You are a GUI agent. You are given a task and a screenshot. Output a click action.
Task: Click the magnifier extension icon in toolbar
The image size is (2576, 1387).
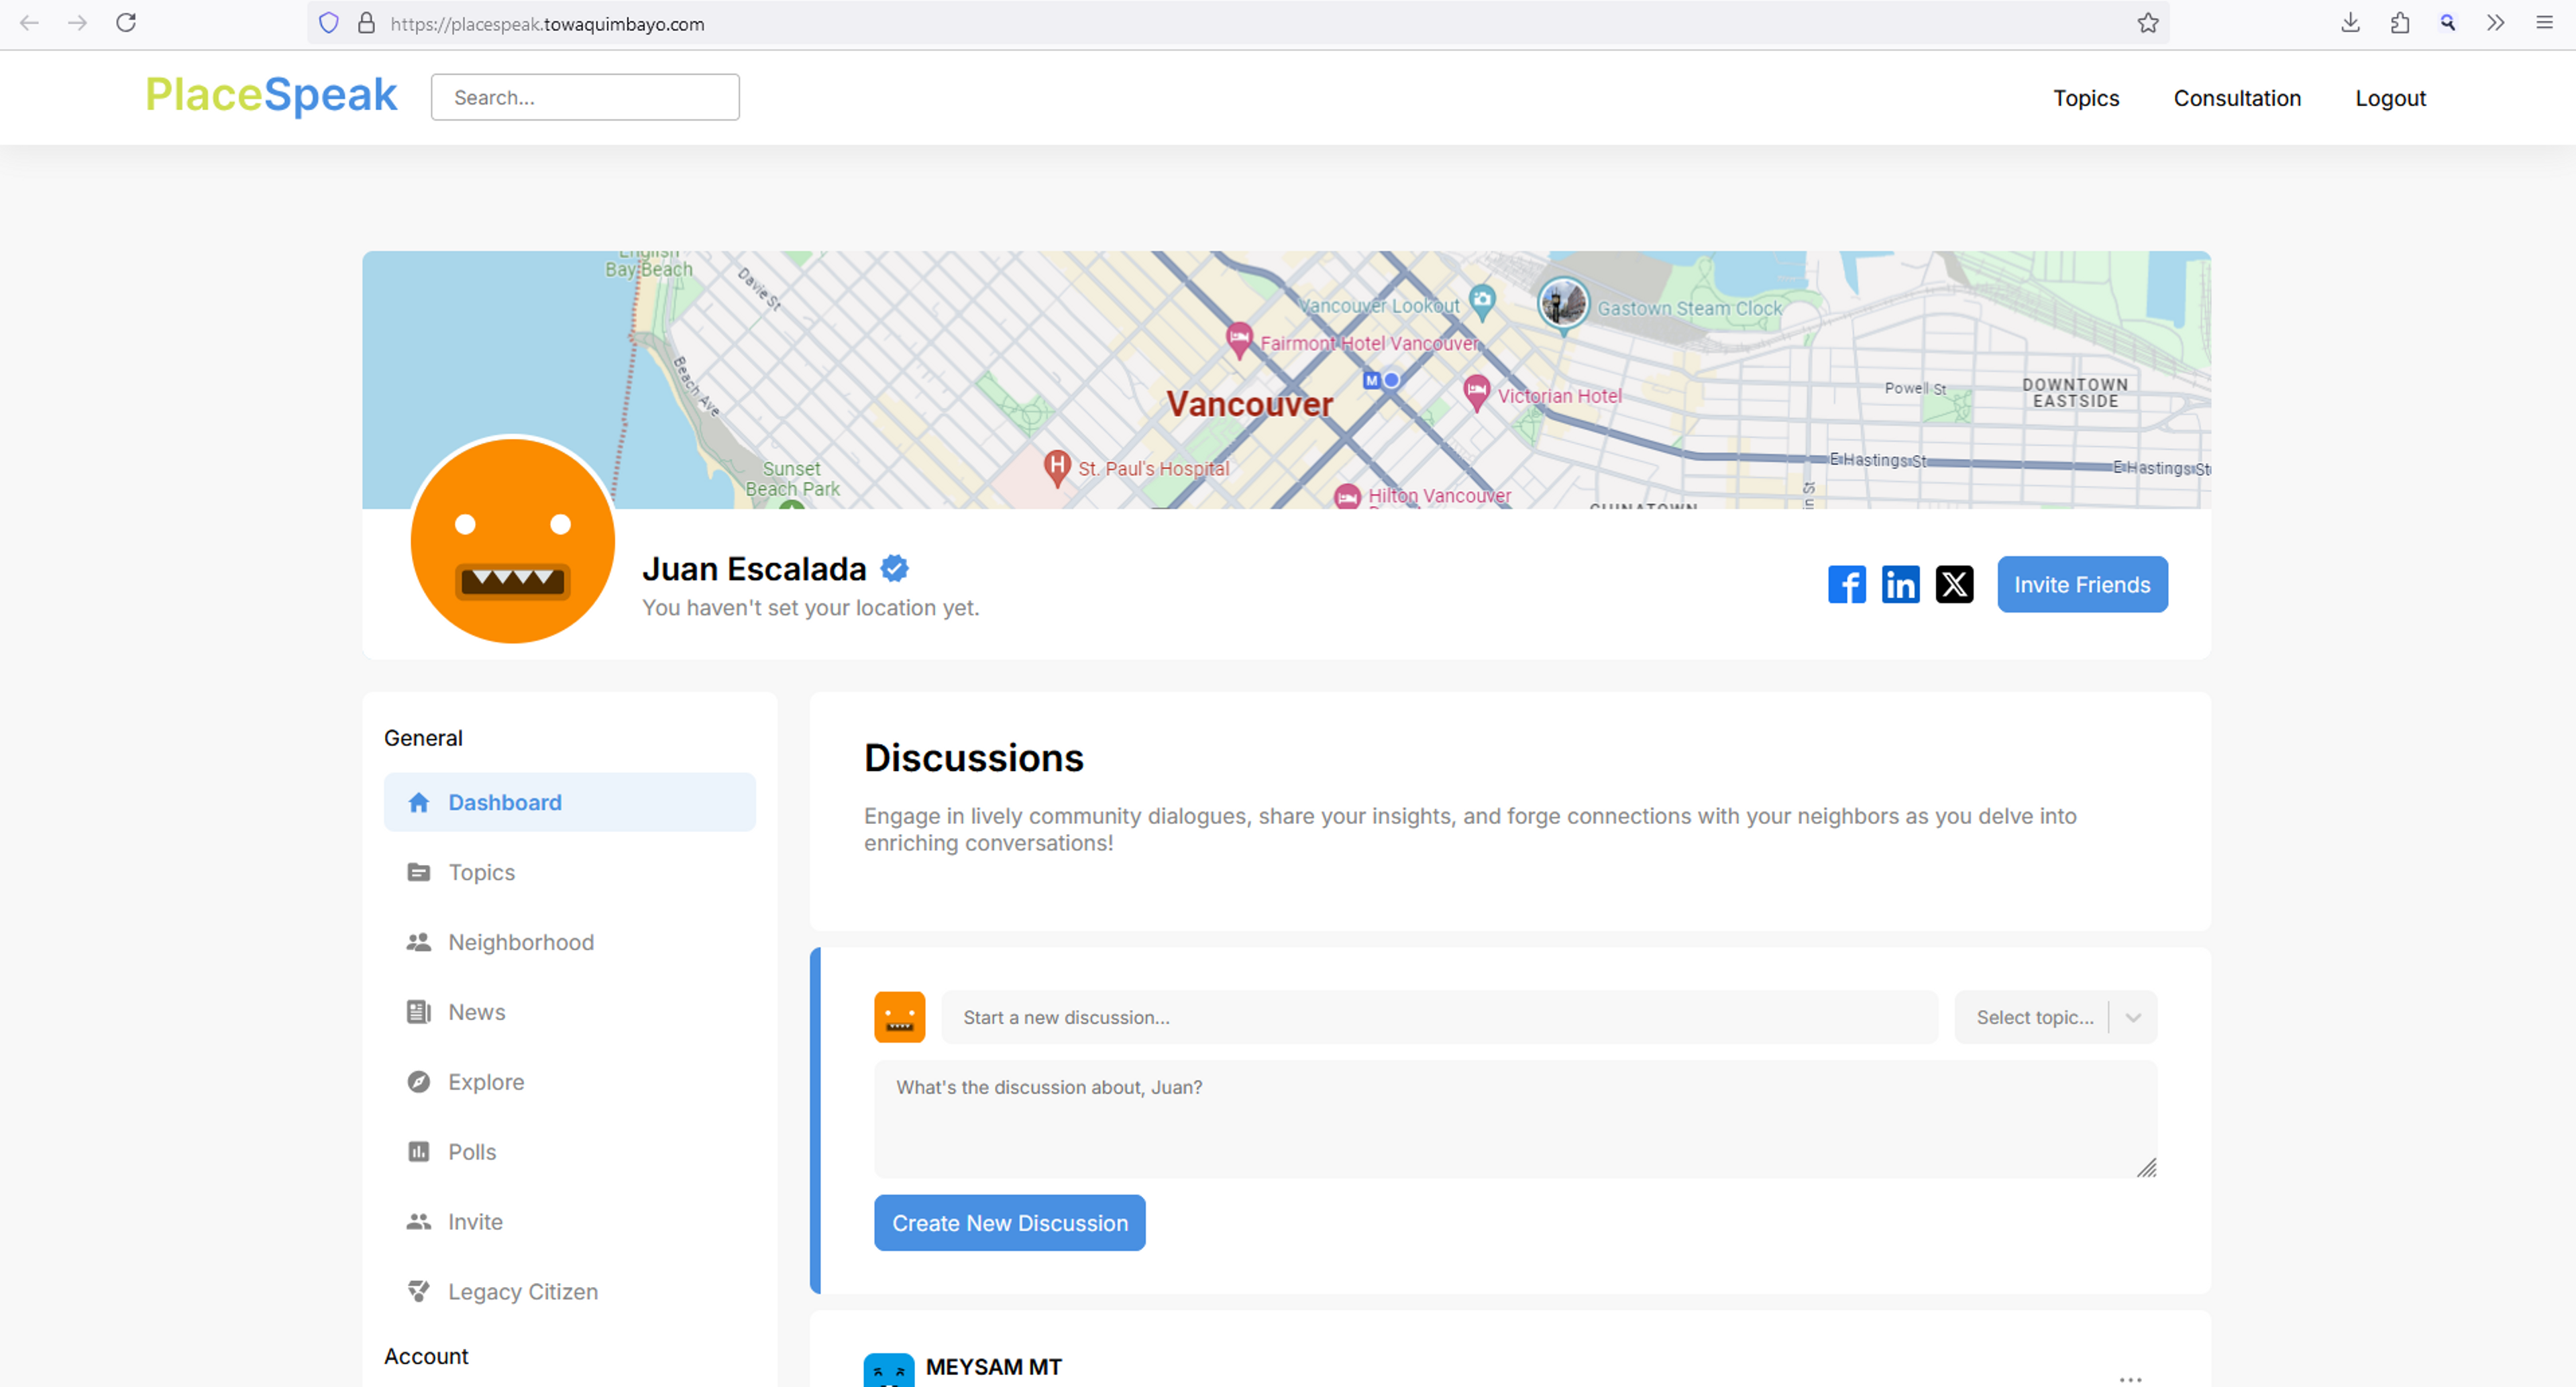(2447, 23)
